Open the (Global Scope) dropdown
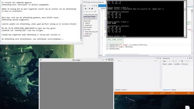194x109 pixels. coord(103,8)
